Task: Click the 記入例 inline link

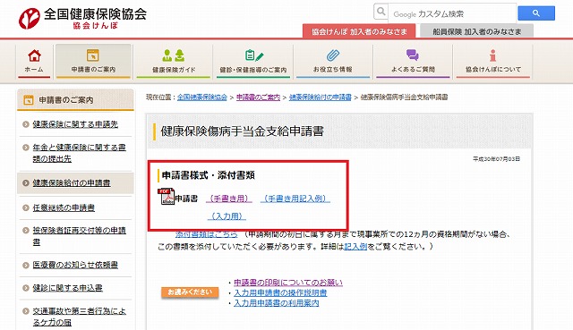Action: coord(355,247)
